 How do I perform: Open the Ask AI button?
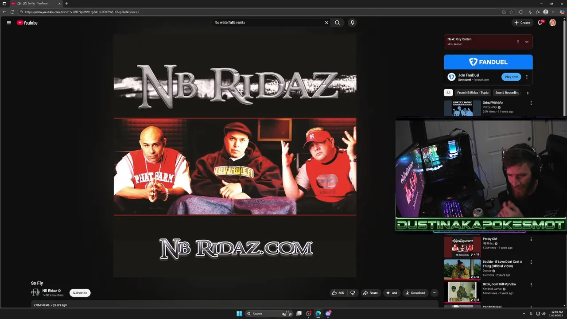coord(392,293)
